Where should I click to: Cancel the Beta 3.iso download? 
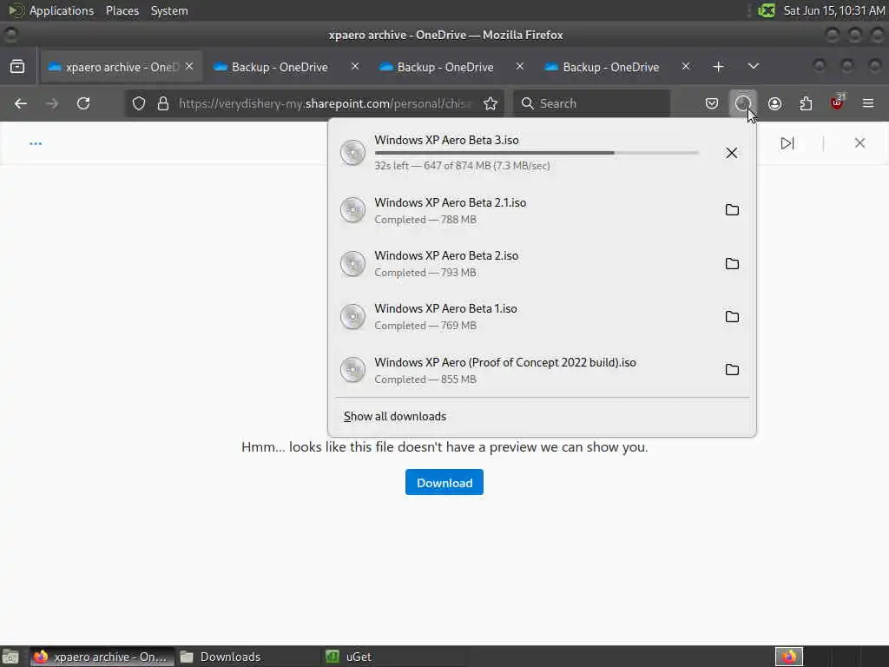pos(731,153)
